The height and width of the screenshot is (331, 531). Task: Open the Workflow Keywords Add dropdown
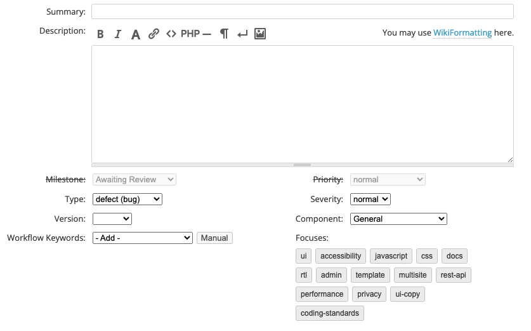pyautogui.click(x=142, y=238)
